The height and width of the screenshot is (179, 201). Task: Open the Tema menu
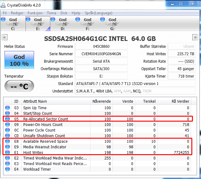tap(51, 13)
